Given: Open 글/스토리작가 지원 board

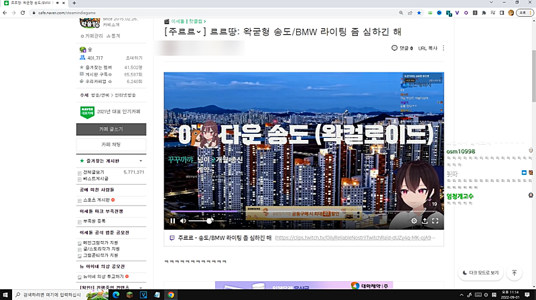Looking at the screenshot, I should (101, 248).
